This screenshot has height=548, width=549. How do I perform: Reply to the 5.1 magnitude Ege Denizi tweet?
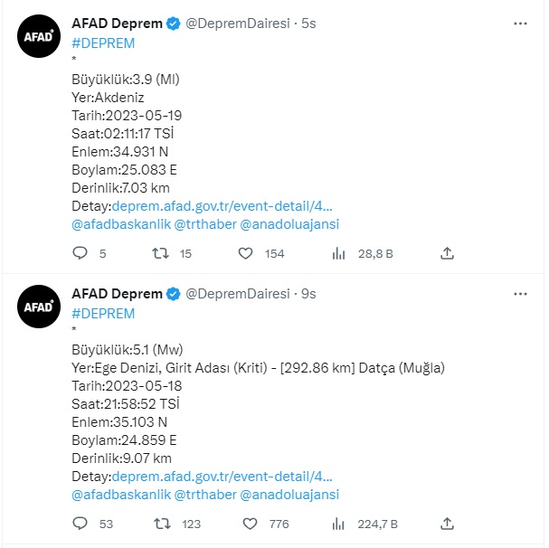pos(80,523)
